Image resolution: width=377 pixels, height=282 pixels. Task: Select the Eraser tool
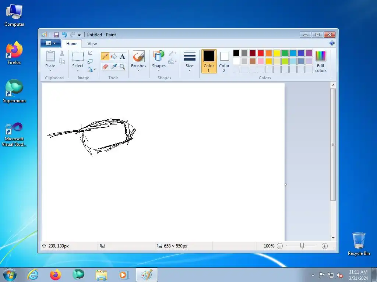coord(105,66)
